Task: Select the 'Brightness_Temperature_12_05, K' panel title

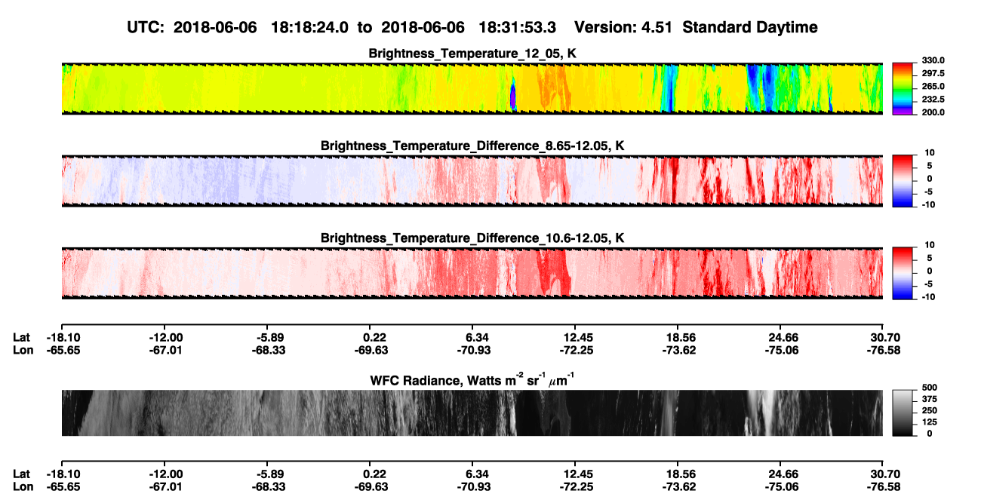Action: (472, 54)
